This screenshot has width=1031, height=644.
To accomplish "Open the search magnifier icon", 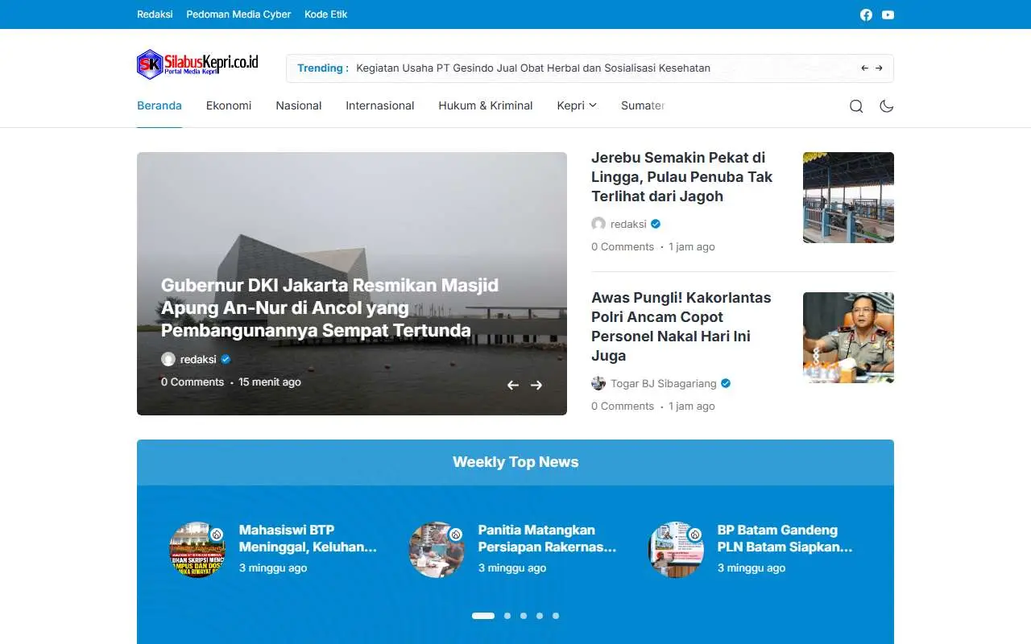I will (x=856, y=106).
